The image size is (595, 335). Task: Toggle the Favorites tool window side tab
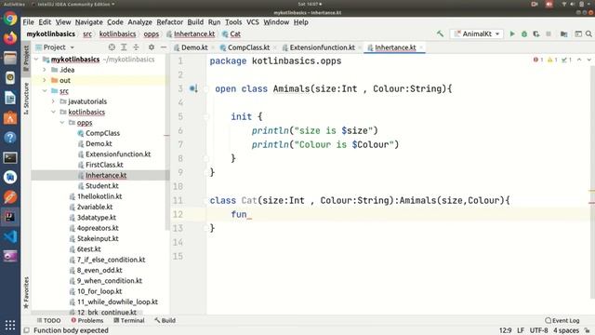click(x=26, y=292)
